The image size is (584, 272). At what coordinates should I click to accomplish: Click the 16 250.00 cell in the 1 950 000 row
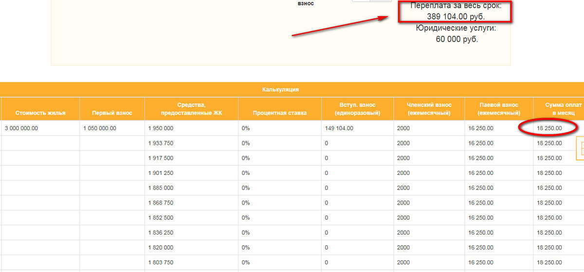click(499, 128)
